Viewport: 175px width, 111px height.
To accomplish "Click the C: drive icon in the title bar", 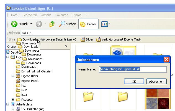I will click(8, 8).
